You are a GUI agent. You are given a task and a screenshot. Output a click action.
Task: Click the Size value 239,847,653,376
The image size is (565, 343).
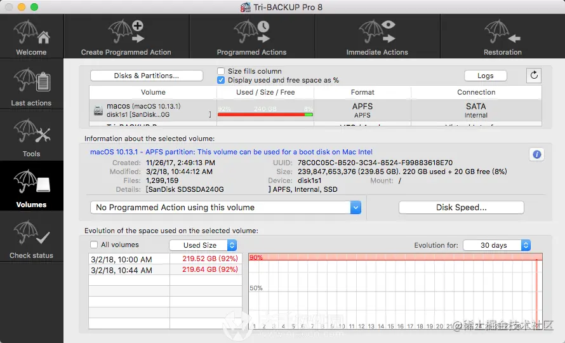(326, 171)
